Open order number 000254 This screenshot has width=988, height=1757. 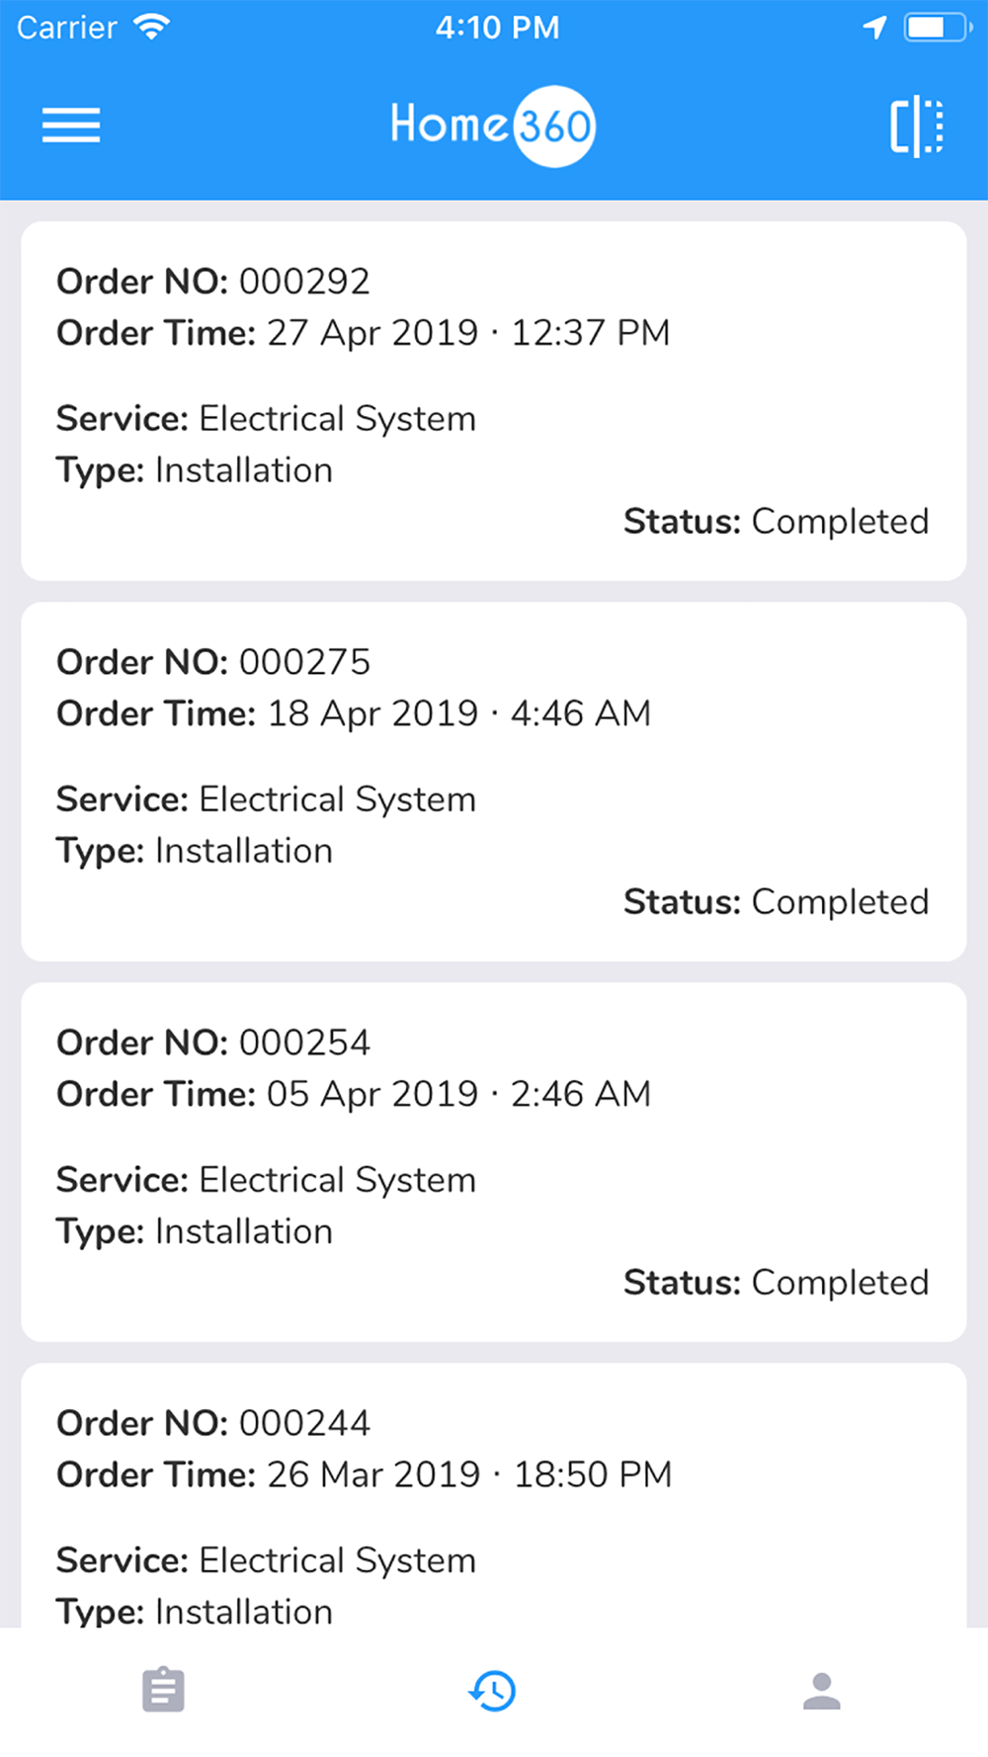click(494, 1162)
